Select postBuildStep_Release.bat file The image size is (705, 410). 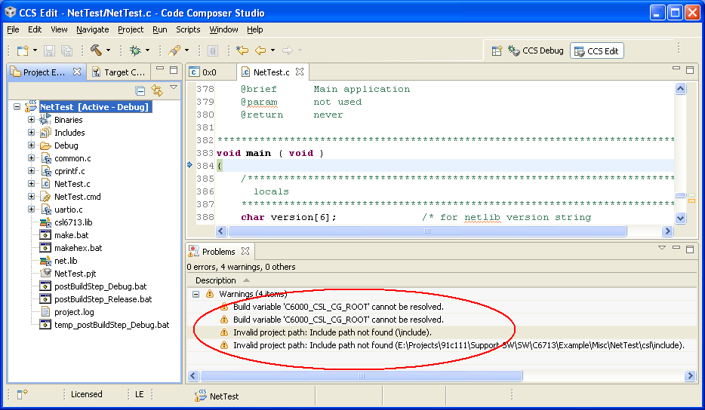(x=103, y=299)
